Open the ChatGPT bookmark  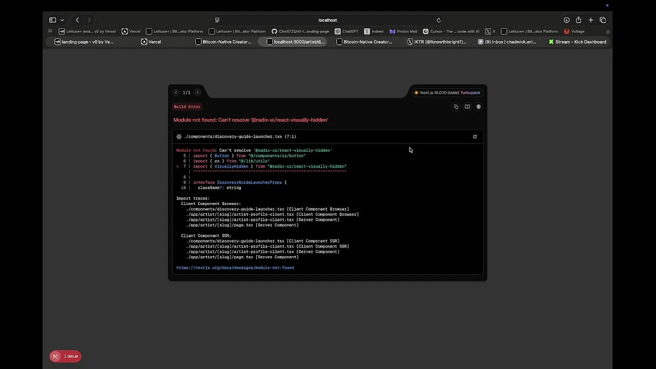pyautogui.click(x=347, y=31)
